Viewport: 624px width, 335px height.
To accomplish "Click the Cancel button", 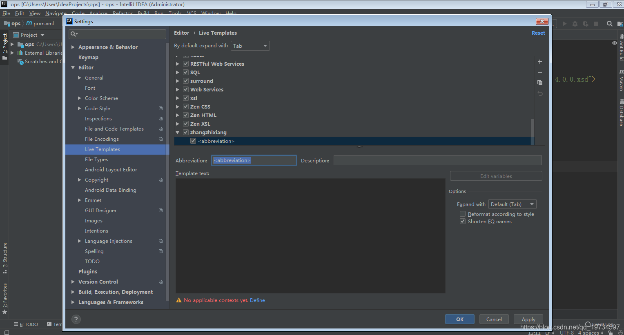I will pyautogui.click(x=494, y=319).
